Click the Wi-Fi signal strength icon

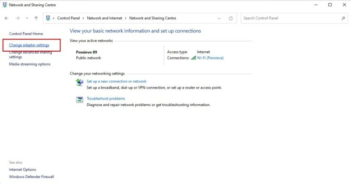coord(194,58)
